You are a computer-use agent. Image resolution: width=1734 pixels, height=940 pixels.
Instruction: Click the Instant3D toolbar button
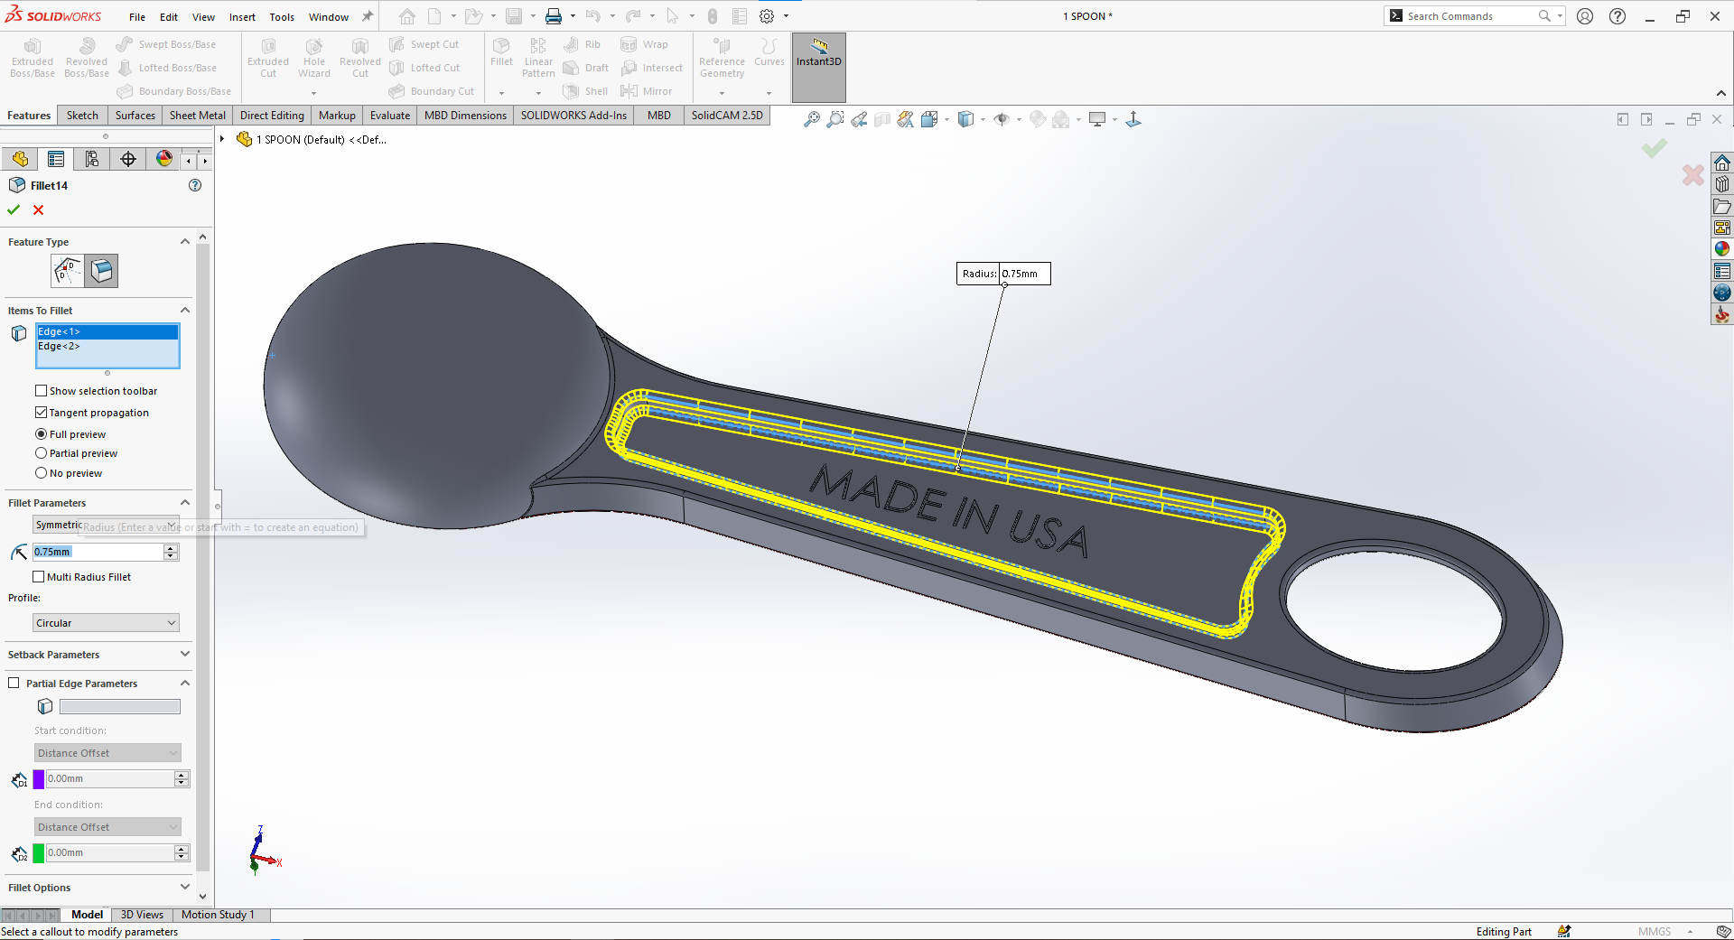818,67
